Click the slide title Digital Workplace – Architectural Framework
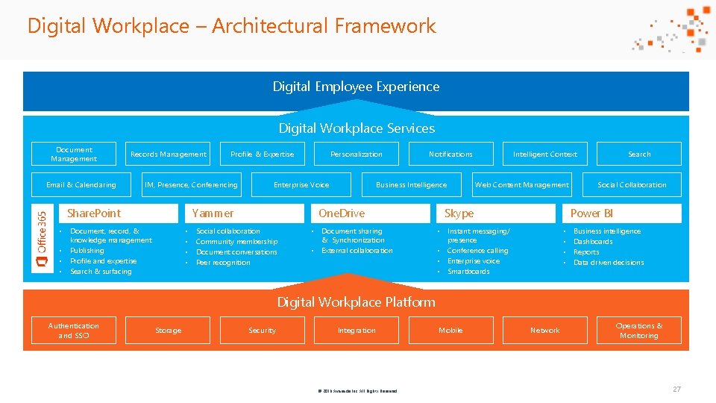Viewport: 716px width, 403px height. pyautogui.click(x=231, y=25)
